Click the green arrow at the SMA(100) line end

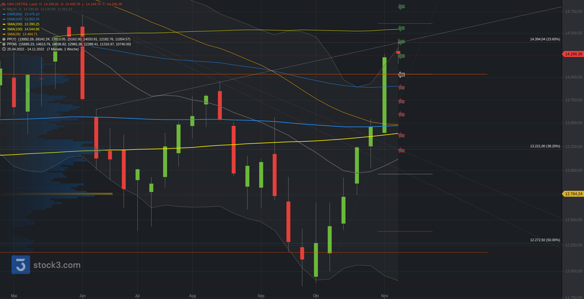(401, 28)
